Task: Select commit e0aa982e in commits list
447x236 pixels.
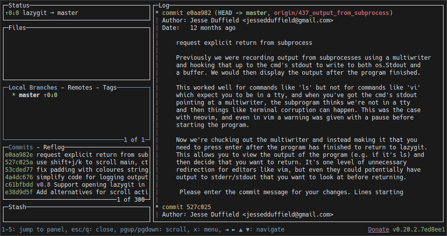Action: point(76,155)
